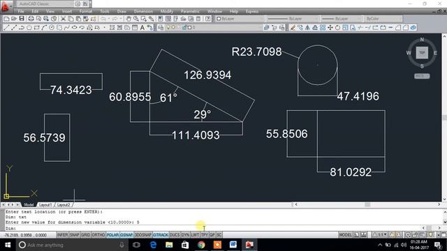Open the Format menu
The height and width of the screenshot is (251, 447).
point(86,11)
